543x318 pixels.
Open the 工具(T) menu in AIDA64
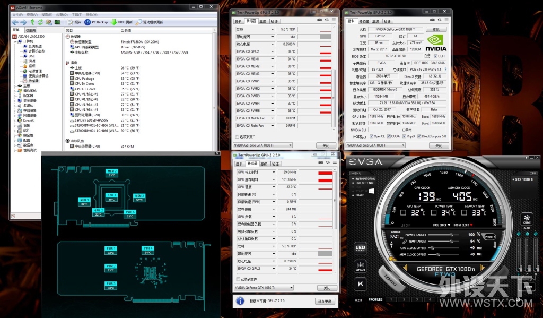(x=76, y=15)
